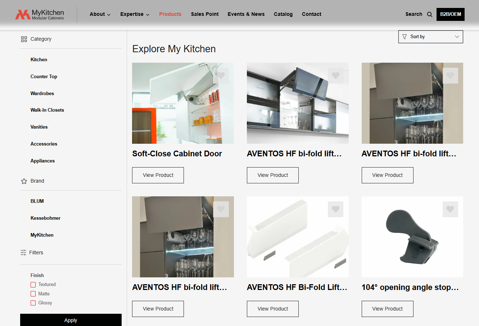Expand the About menu
479x326 pixels.
(100, 14)
